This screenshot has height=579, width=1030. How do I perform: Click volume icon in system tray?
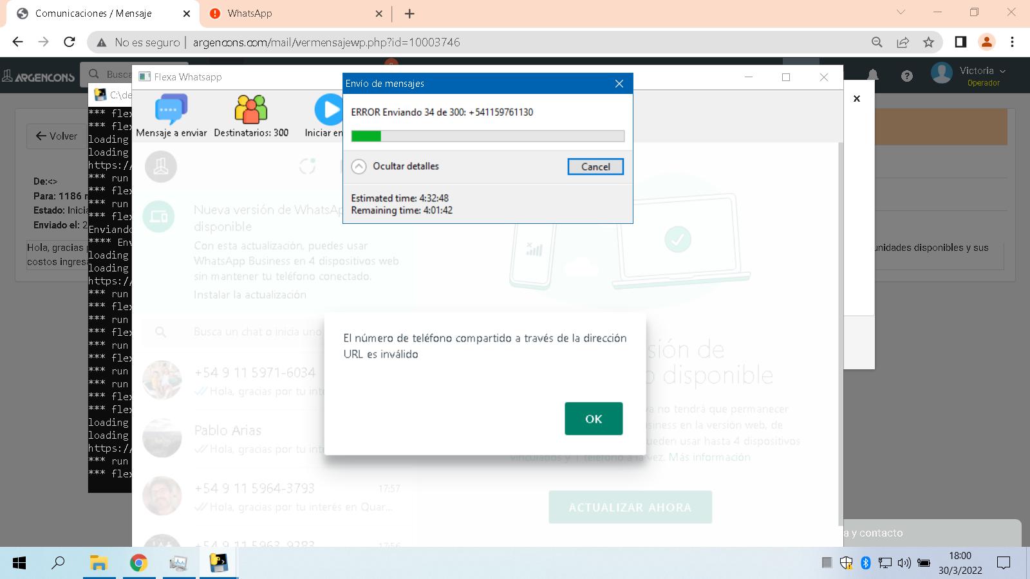[904, 564]
